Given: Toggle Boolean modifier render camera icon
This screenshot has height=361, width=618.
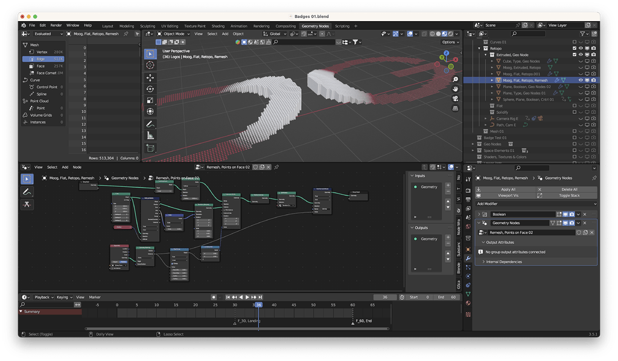Looking at the screenshot, I should tap(572, 215).
